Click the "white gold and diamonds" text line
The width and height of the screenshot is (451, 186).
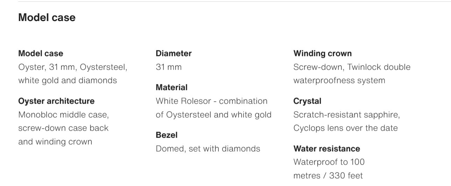click(68, 80)
